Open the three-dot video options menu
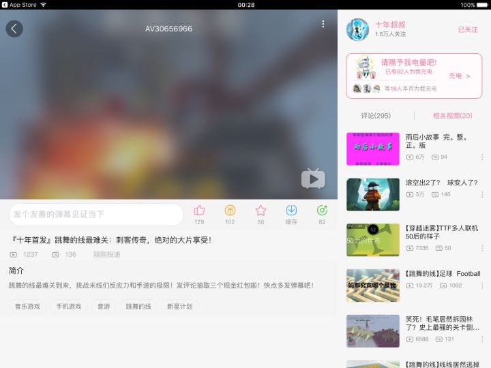 point(323,24)
